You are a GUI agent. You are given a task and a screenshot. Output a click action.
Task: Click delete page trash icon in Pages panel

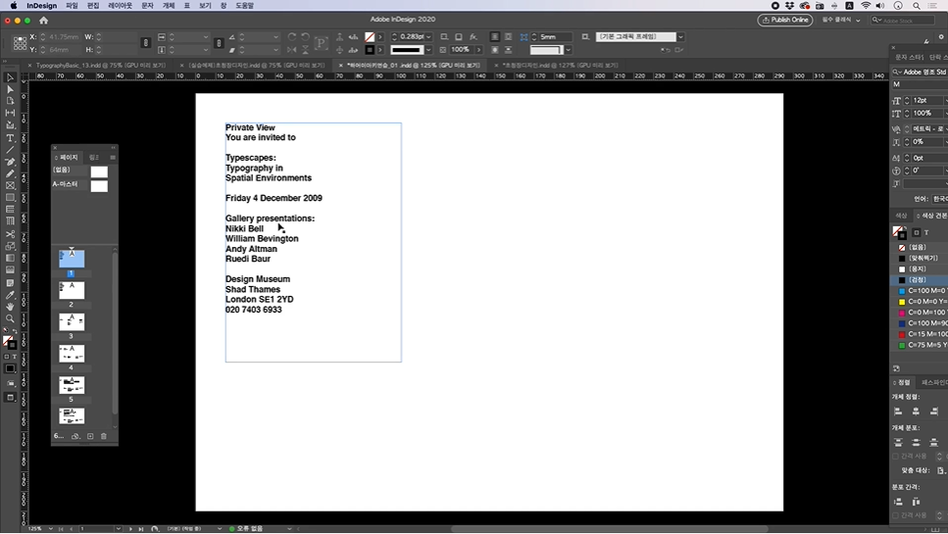click(104, 436)
